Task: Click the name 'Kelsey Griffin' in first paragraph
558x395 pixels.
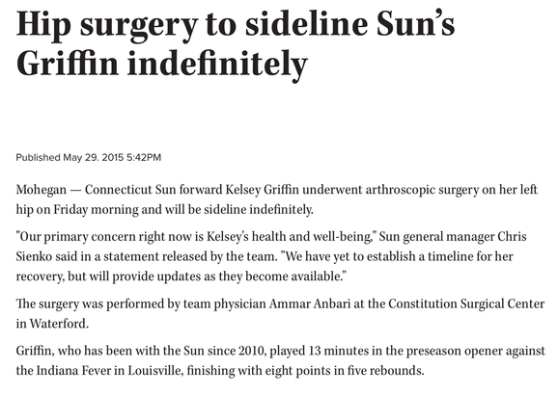Action: point(263,190)
